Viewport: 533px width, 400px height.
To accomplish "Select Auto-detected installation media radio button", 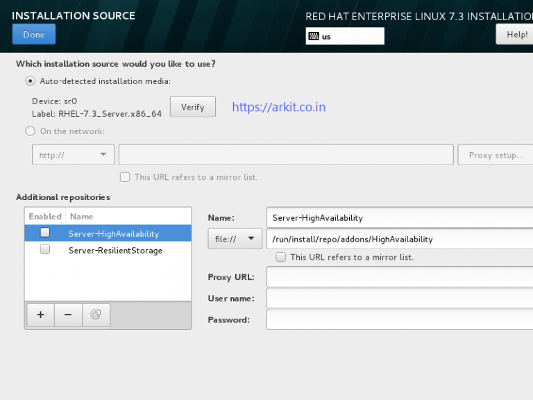I will [31, 81].
